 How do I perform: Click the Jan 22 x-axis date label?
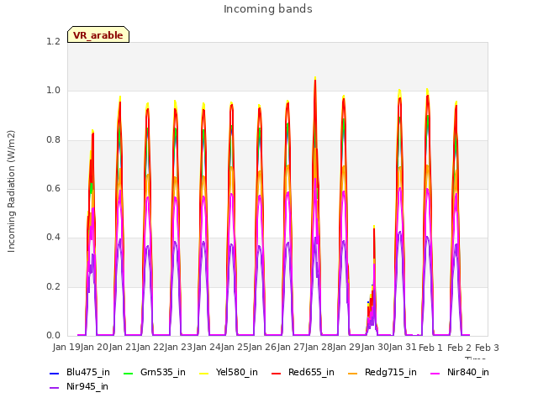(x=150, y=347)
